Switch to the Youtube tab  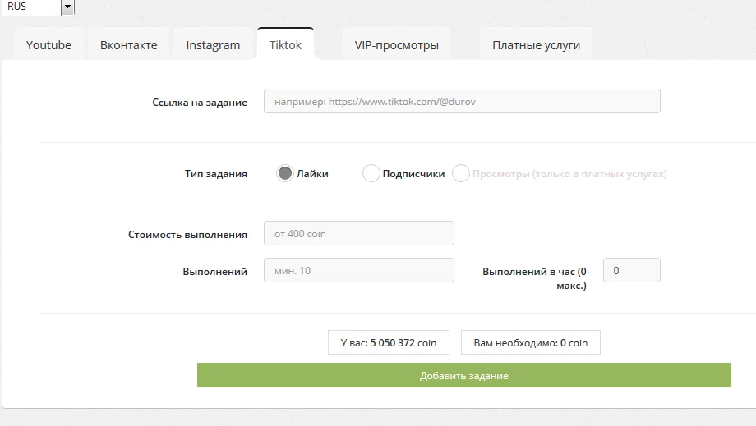pyautogui.click(x=48, y=45)
